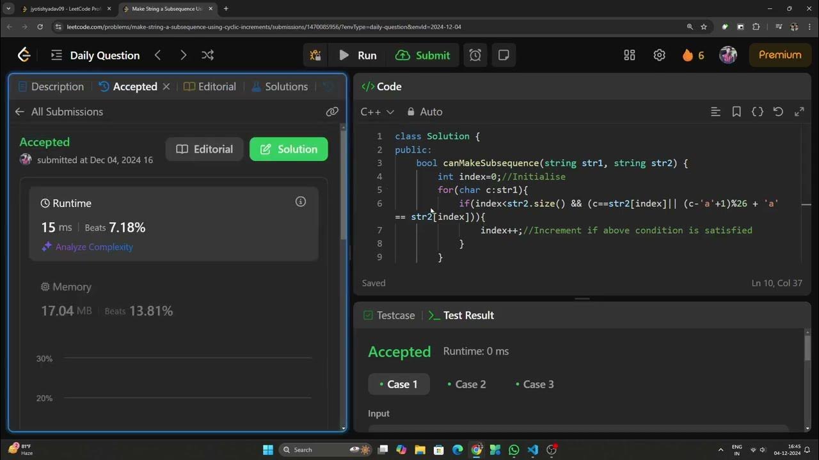Select the Case 2 result
The height and width of the screenshot is (460, 819).
coord(466,384)
